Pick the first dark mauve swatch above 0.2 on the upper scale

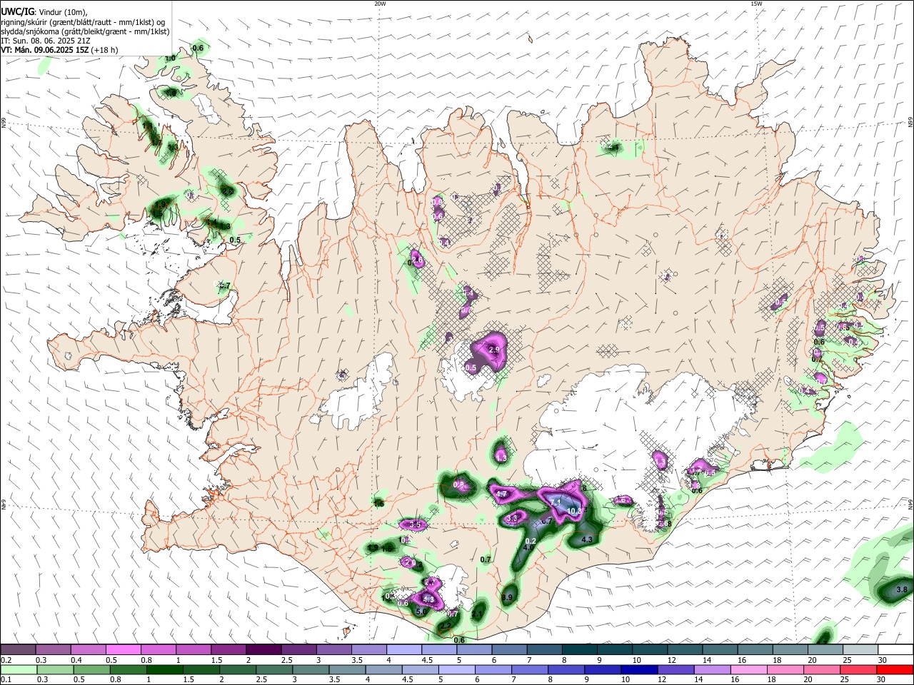coord(18,650)
